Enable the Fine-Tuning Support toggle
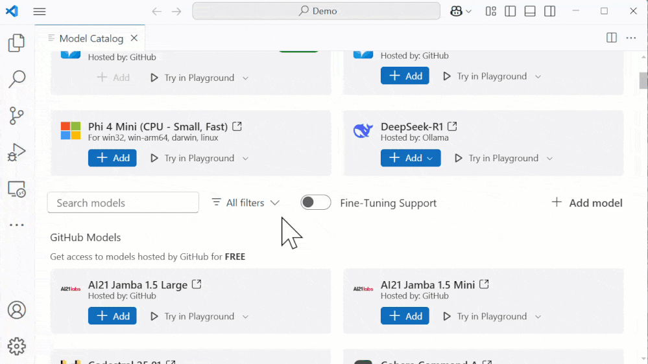The height and width of the screenshot is (364, 648). click(x=316, y=203)
